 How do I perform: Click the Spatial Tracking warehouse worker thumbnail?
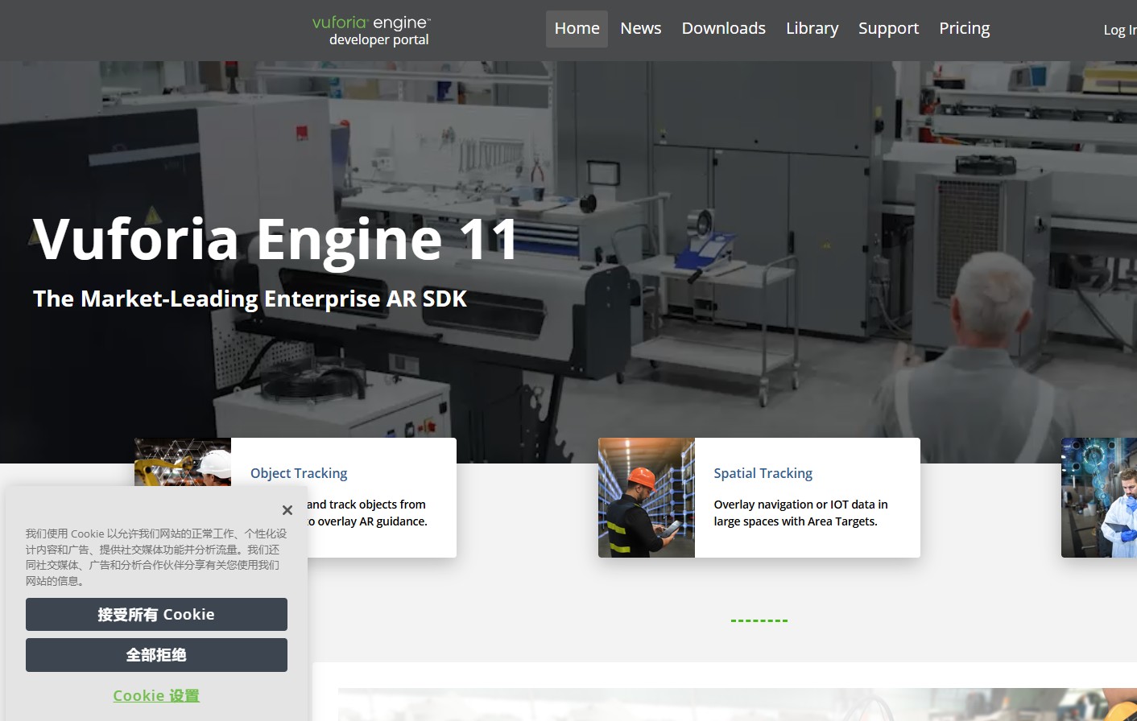point(646,497)
